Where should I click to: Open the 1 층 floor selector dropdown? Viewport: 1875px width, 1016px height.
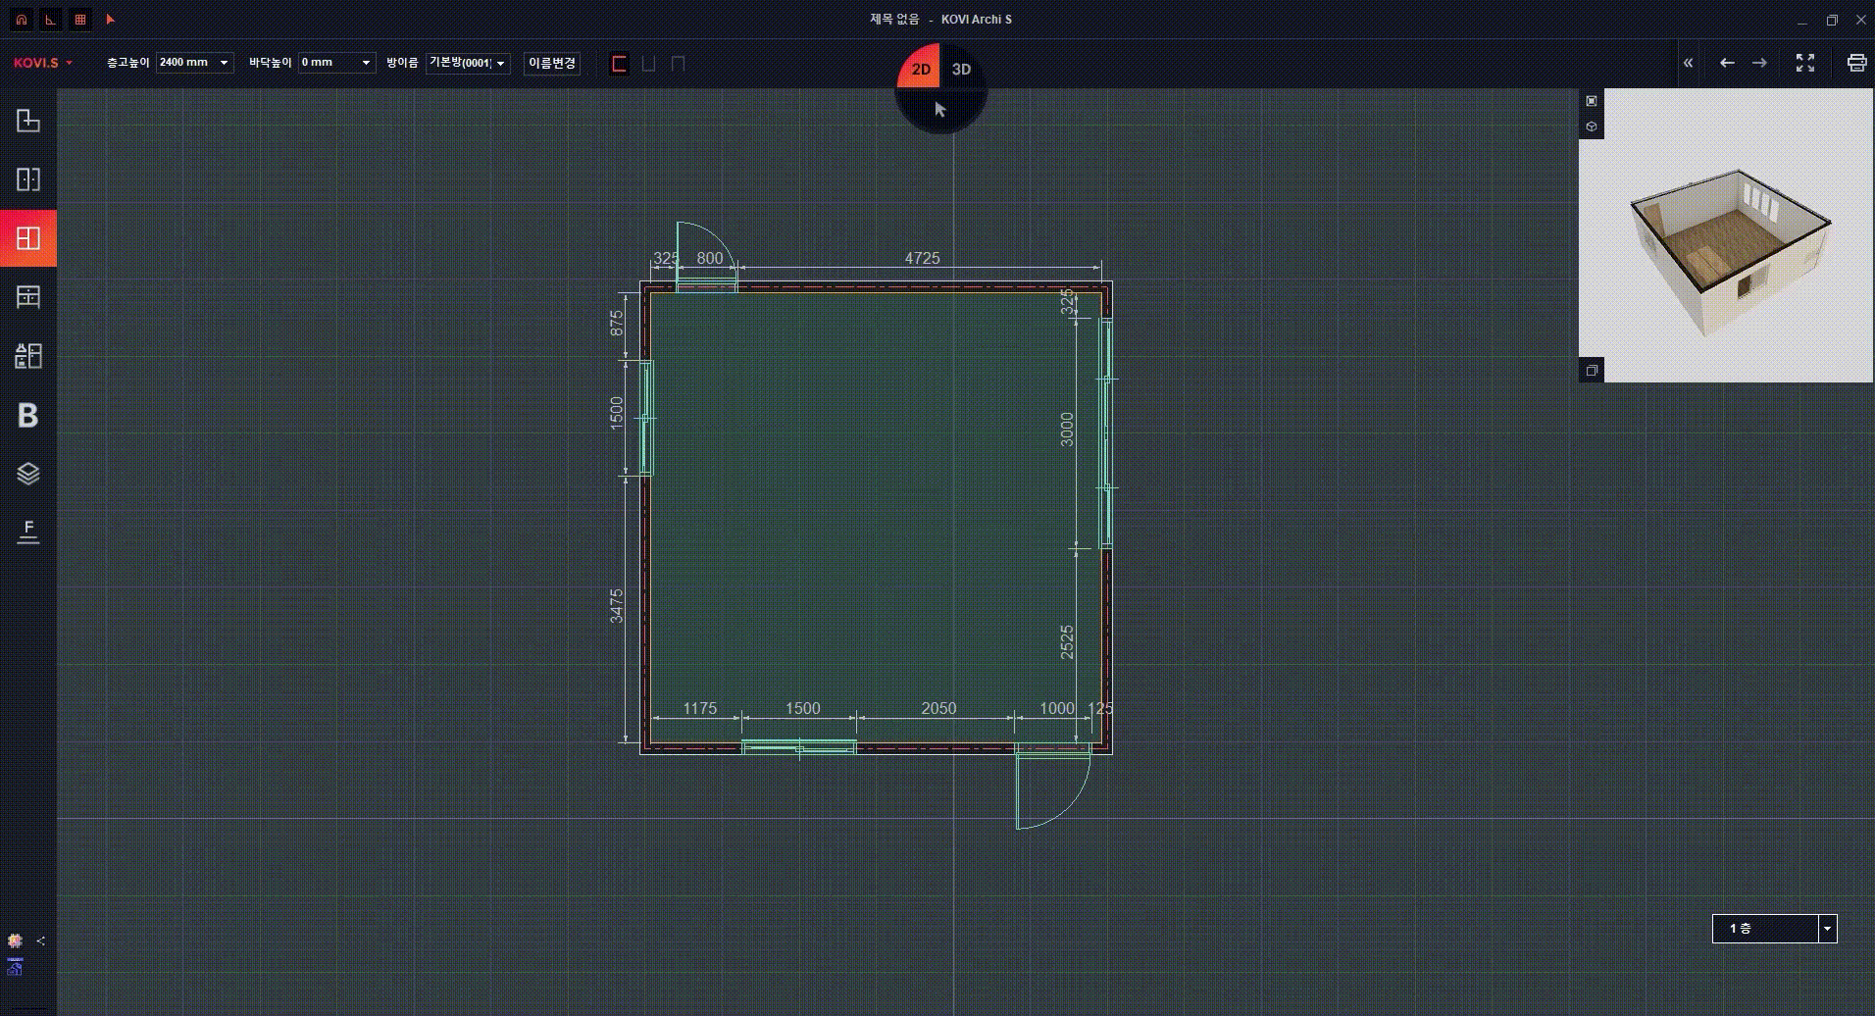pos(1827,929)
